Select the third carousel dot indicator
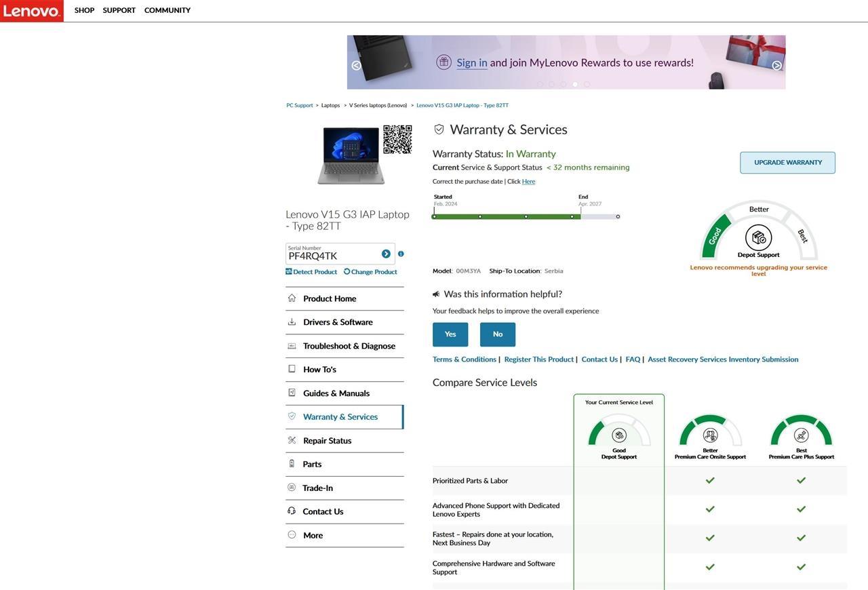Image resolution: width=868 pixels, height=590 pixels. pyautogui.click(x=563, y=84)
